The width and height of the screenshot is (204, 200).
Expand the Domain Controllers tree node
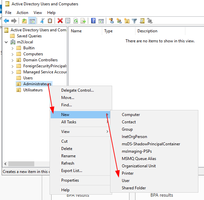(12, 60)
